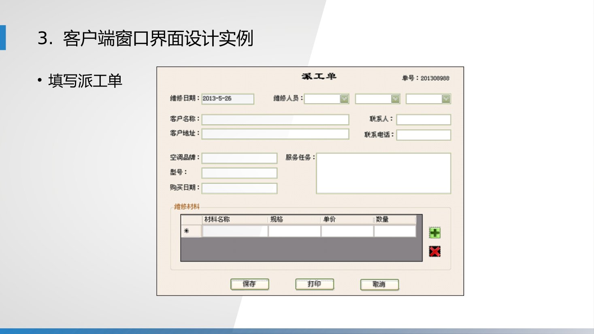Click the 数量 column header

(395, 219)
